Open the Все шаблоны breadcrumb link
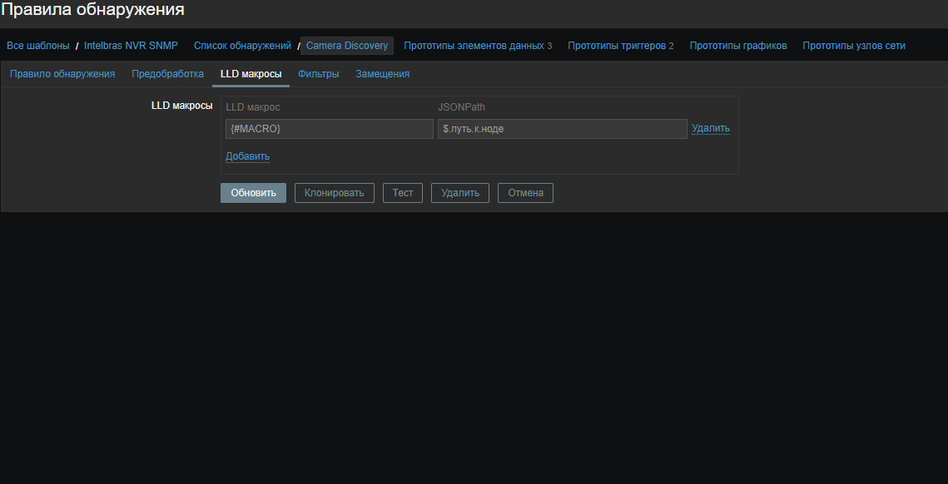Viewport: 948px width, 484px height. [x=38, y=46]
